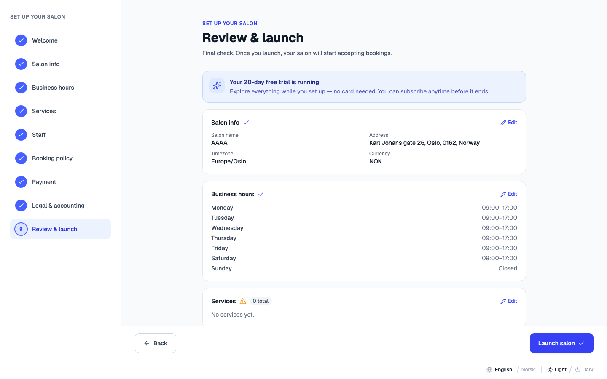The height and width of the screenshot is (379, 607).
Task: Click the sun icon for light theme
Action: tap(550, 370)
